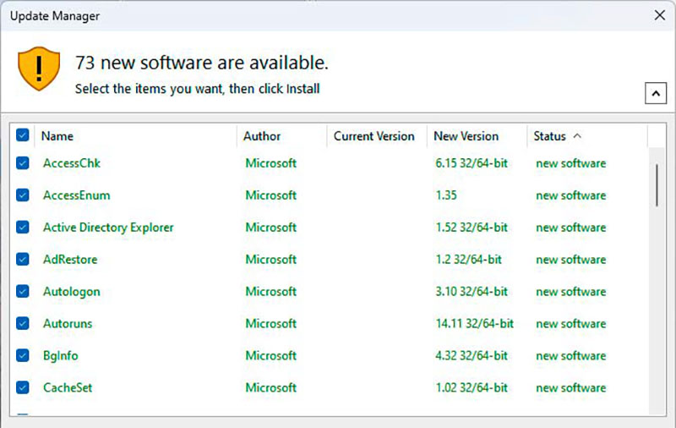Select the Autoruns name entry
The height and width of the screenshot is (428, 676).
point(68,324)
